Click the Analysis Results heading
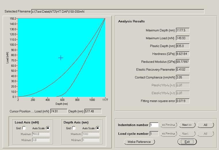The image size is (219, 150). [x=131, y=21]
